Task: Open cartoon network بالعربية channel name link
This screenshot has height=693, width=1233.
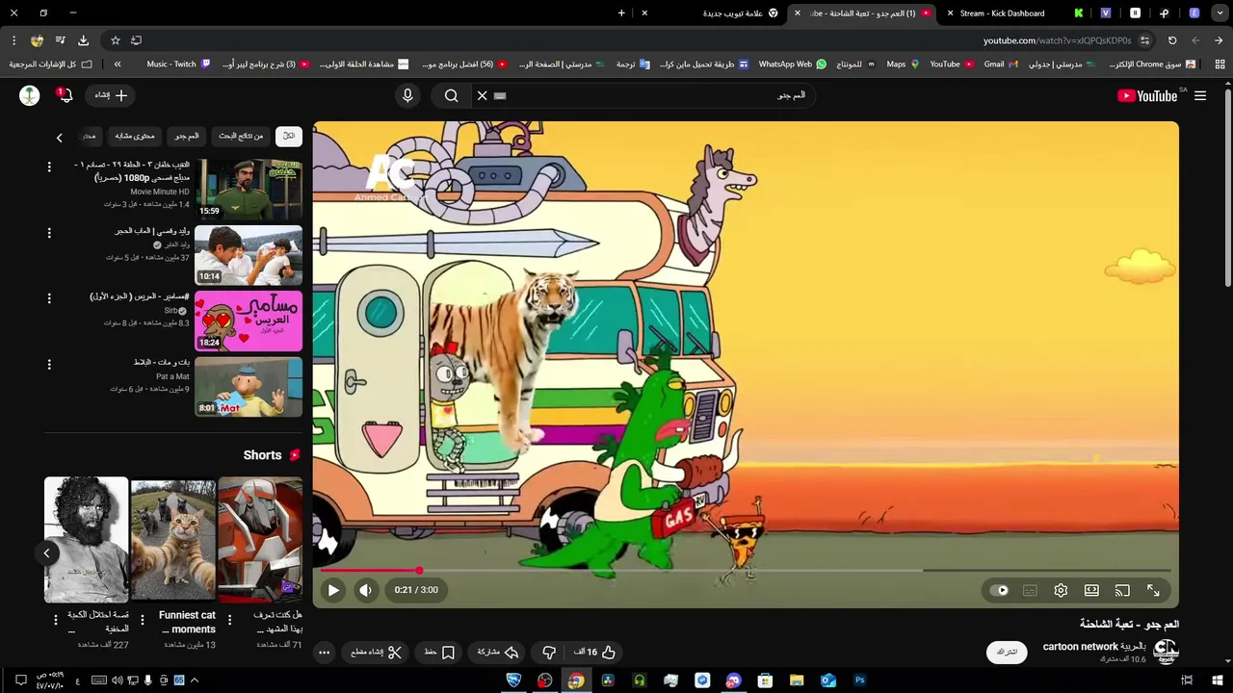Action: pyautogui.click(x=1094, y=647)
